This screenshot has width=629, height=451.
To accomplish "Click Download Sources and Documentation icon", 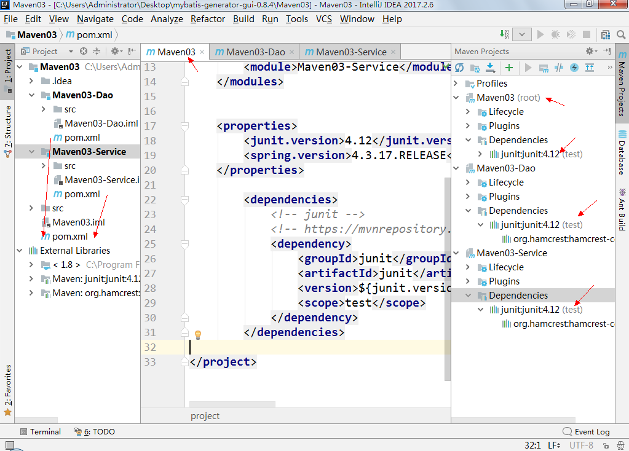I will (490, 68).
